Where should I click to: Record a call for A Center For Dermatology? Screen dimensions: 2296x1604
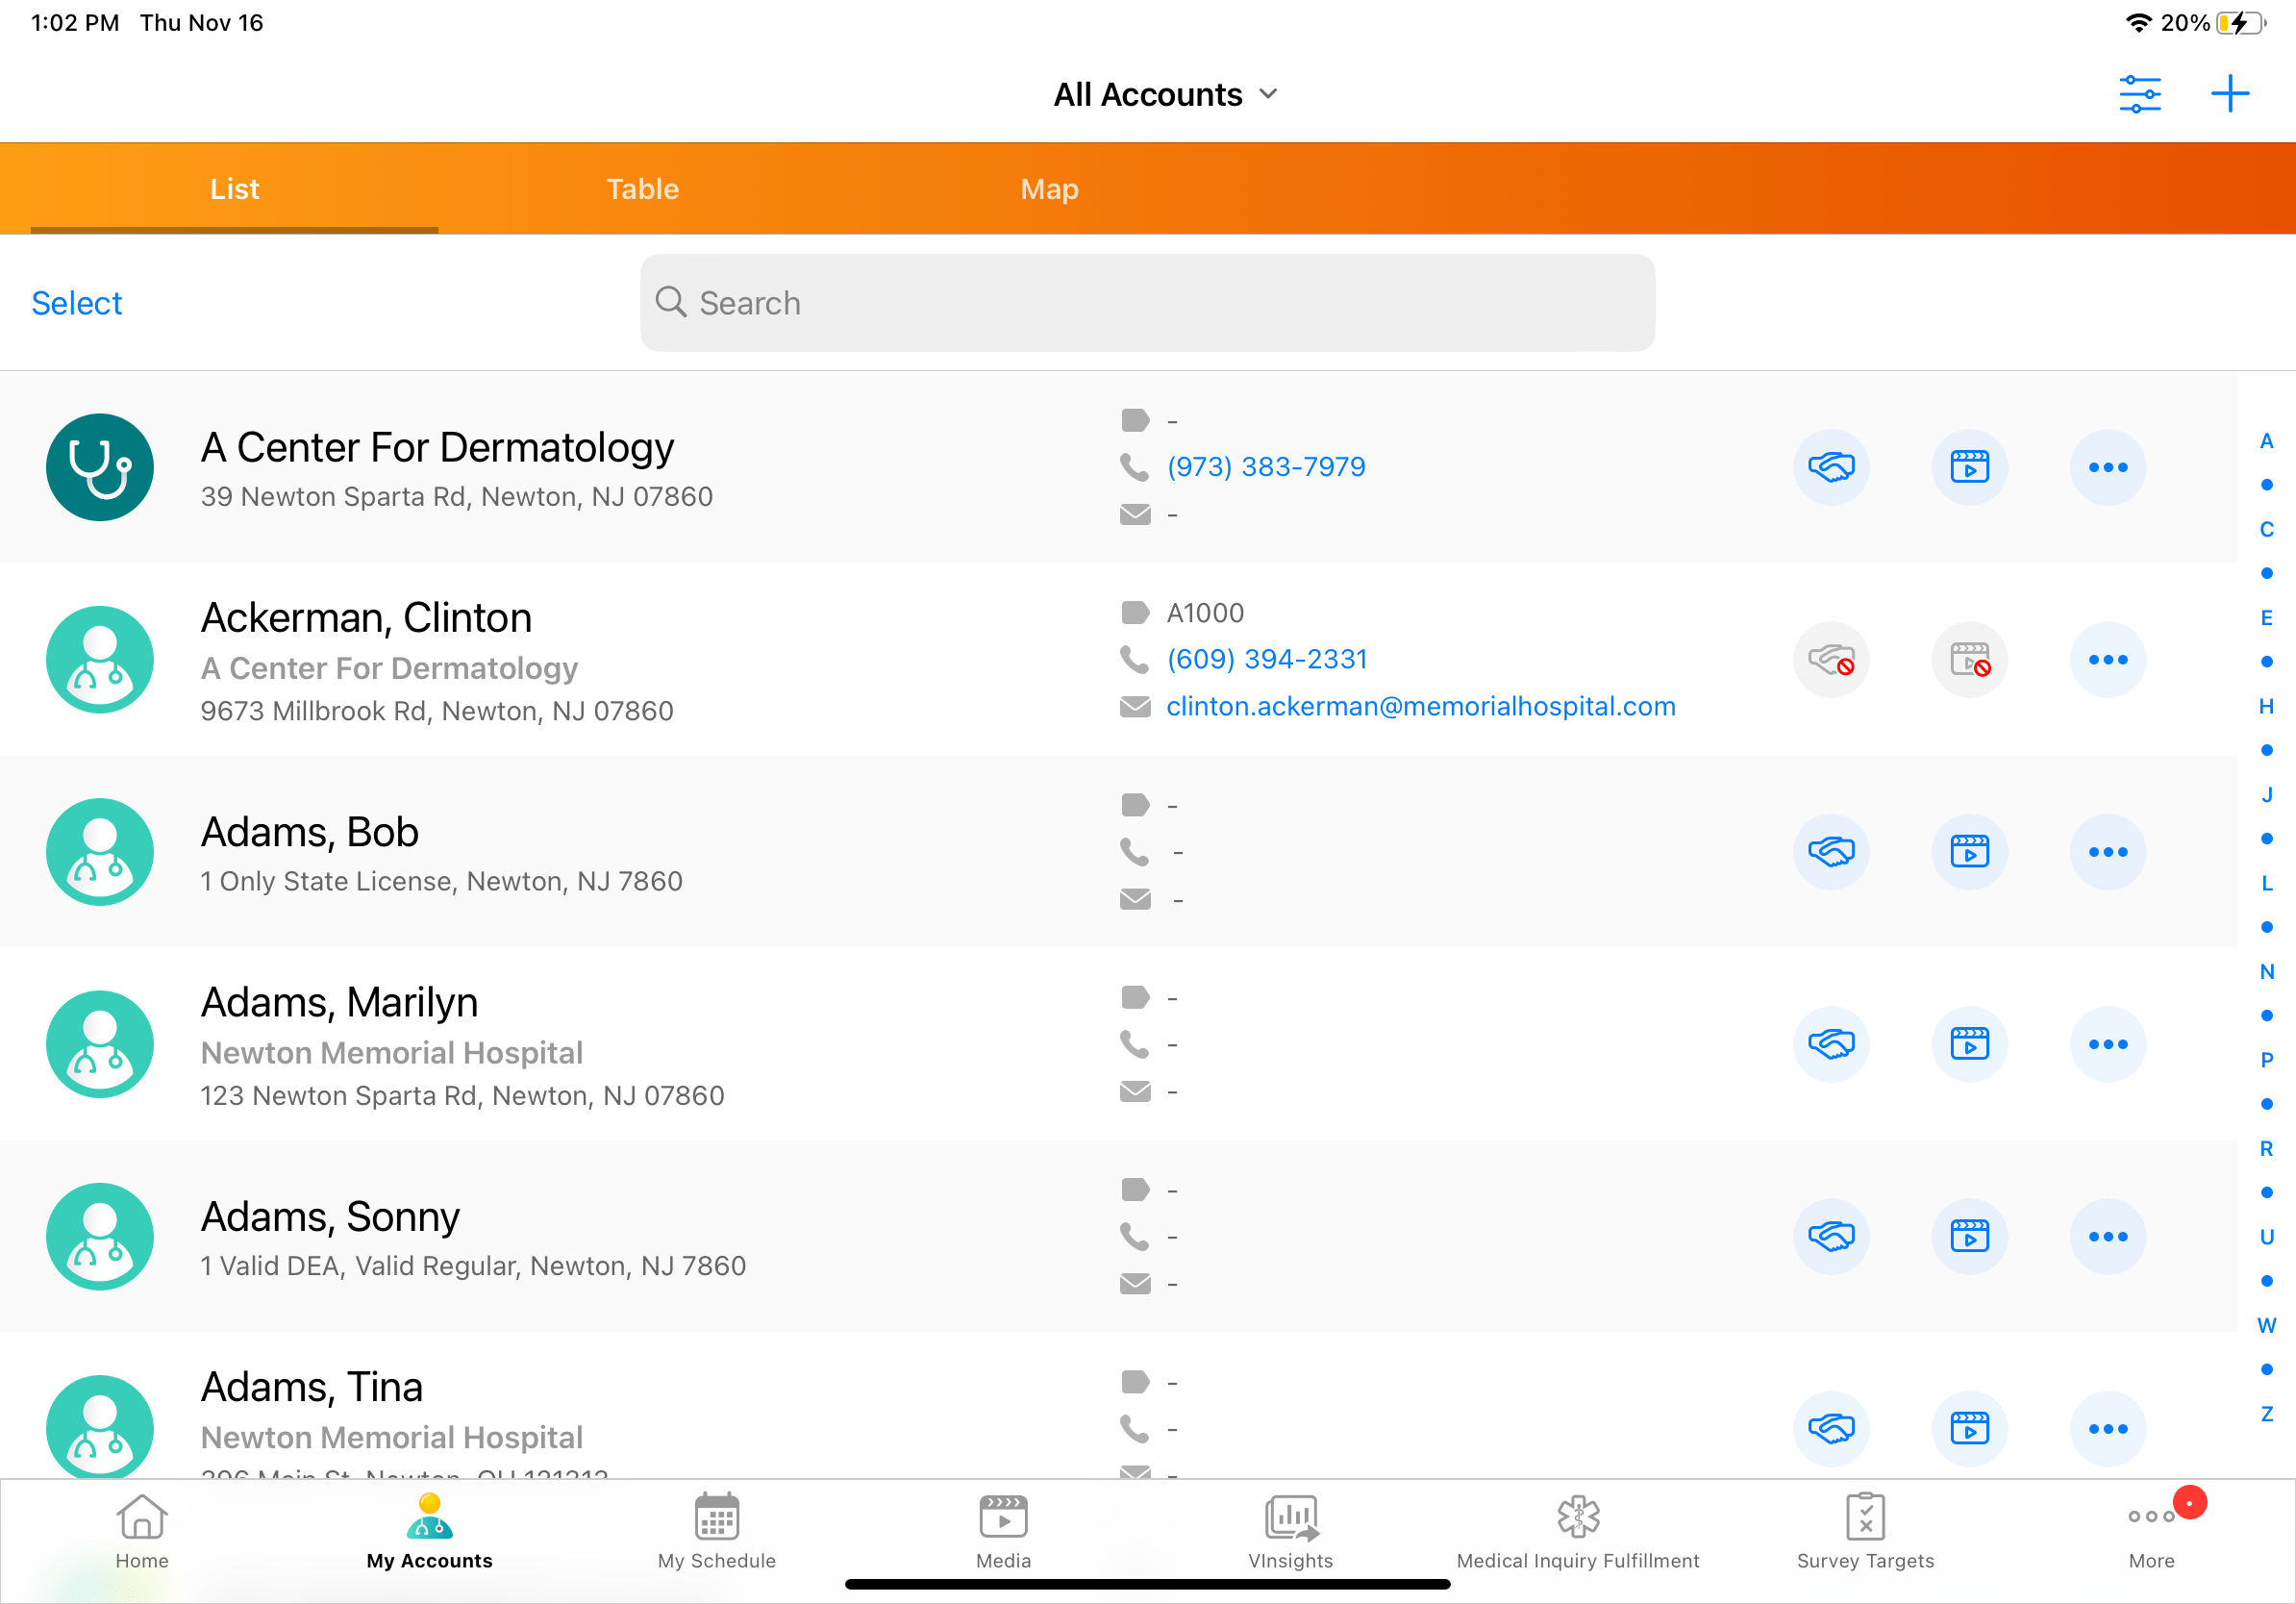click(1831, 466)
